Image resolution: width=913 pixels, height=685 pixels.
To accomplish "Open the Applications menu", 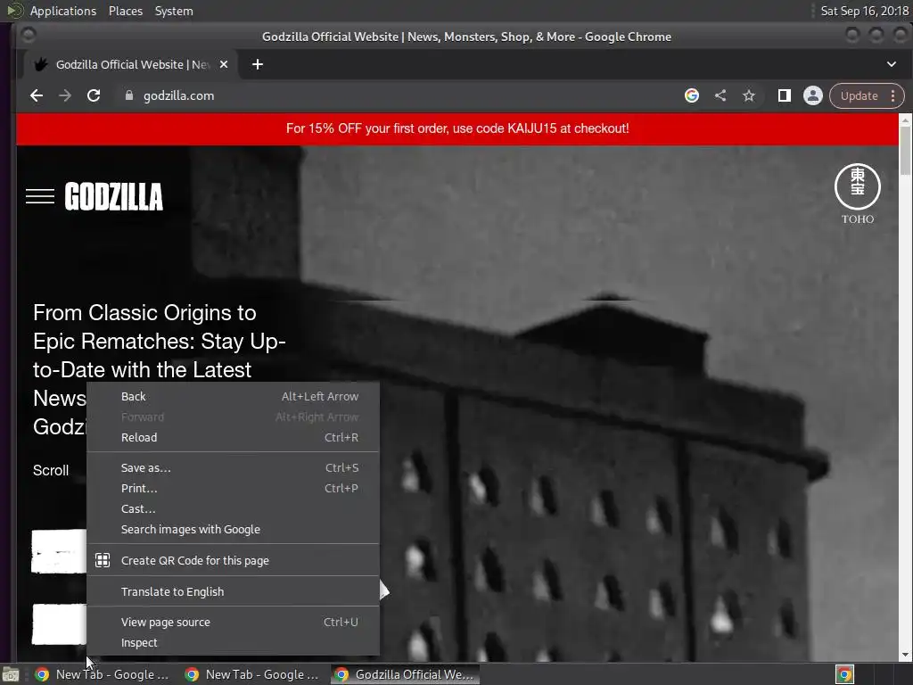I will (63, 11).
